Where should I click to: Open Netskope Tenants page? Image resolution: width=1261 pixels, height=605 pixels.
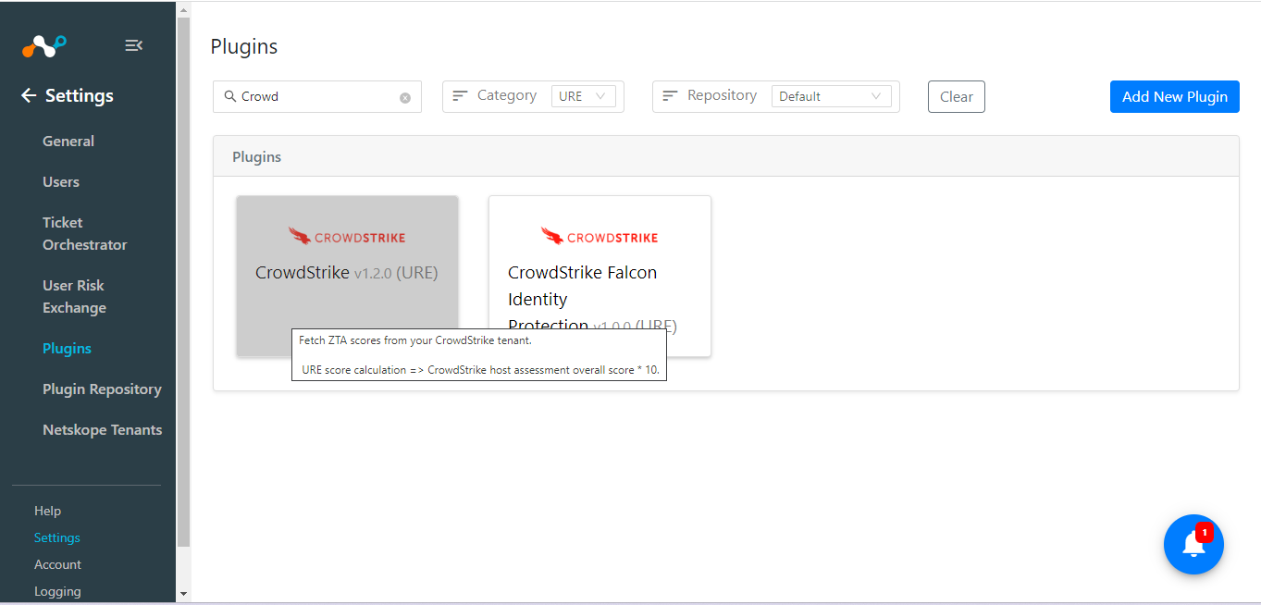click(103, 430)
